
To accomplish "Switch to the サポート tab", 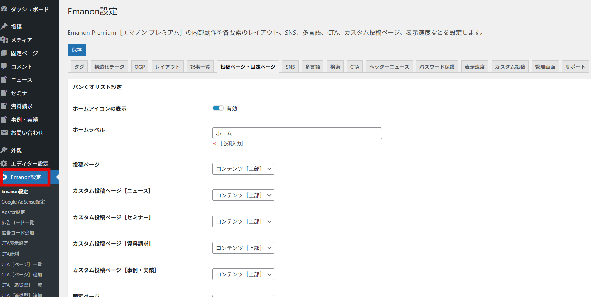I will [575, 67].
